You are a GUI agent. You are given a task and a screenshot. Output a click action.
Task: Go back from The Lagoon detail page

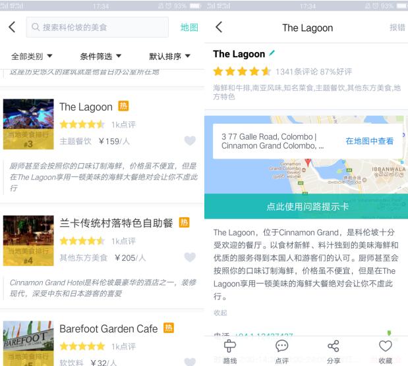click(219, 27)
